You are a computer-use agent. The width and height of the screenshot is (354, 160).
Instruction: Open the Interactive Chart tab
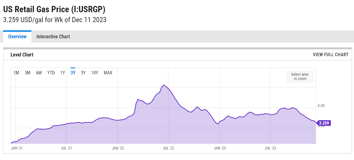click(x=53, y=37)
